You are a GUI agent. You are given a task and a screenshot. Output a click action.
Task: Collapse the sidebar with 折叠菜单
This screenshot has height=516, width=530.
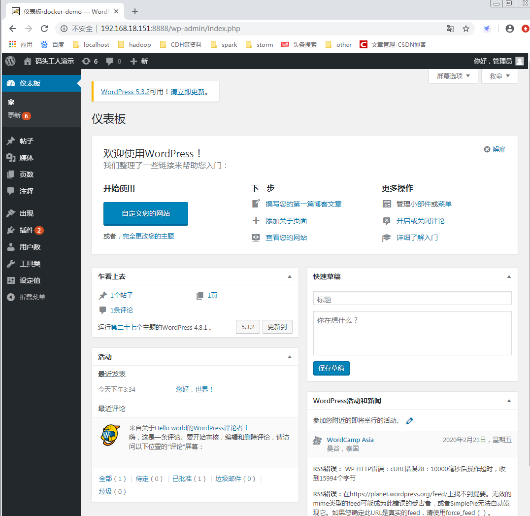[41, 297]
